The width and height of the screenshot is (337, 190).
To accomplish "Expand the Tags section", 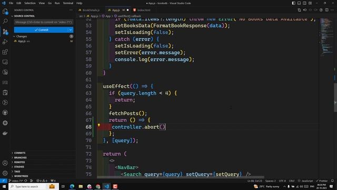I will pos(17,172).
